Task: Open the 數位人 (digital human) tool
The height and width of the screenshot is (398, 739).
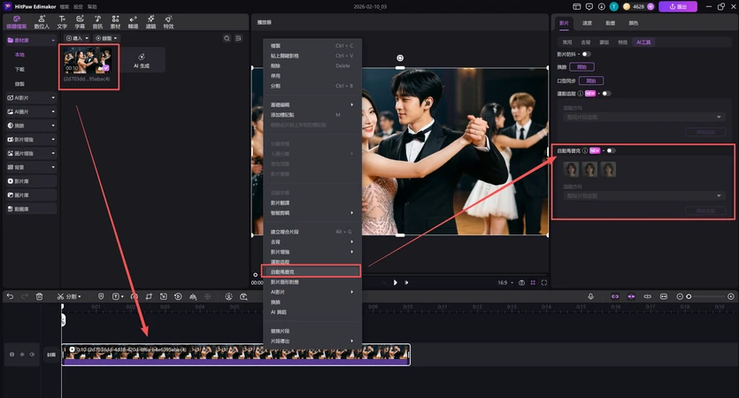Action: tap(42, 20)
